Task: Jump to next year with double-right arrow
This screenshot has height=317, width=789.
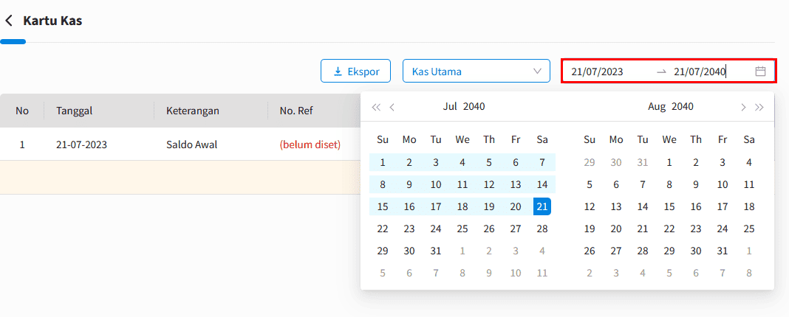Action: tap(759, 106)
